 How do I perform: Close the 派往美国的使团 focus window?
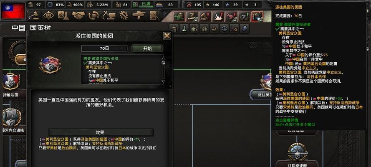pyautogui.click(x=167, y=36)
